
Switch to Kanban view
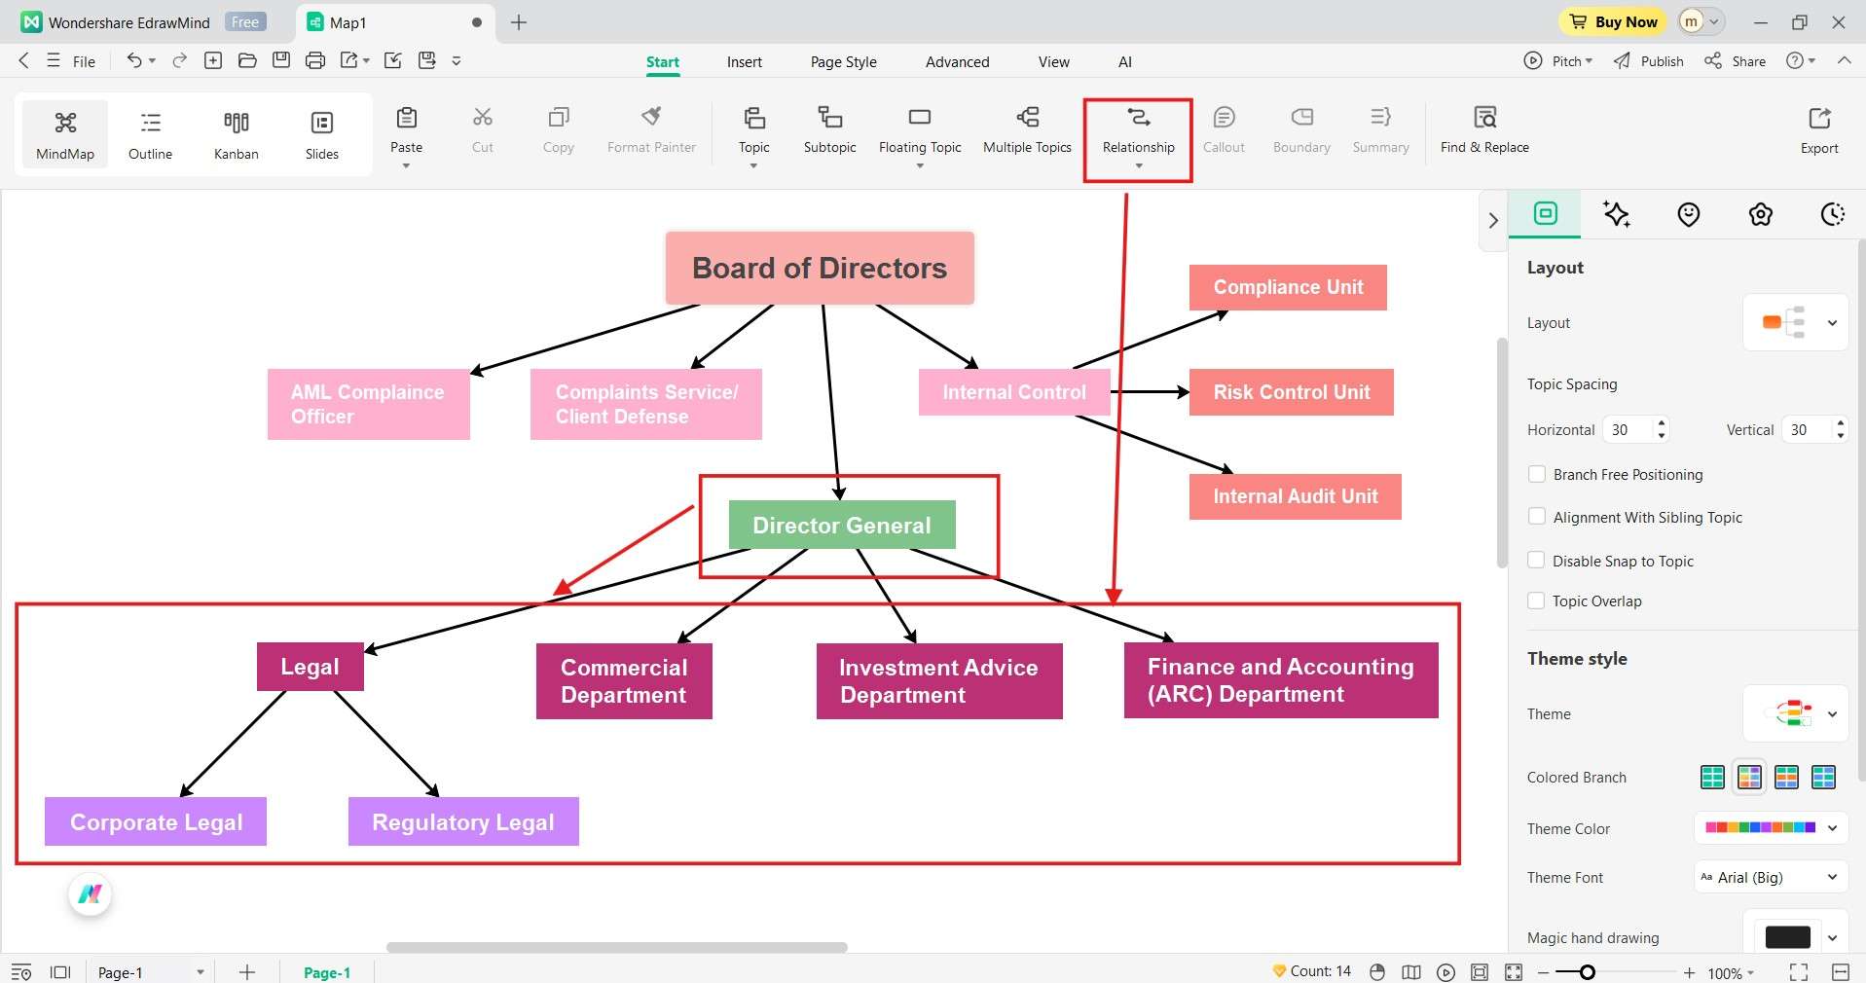pos(235,133)
